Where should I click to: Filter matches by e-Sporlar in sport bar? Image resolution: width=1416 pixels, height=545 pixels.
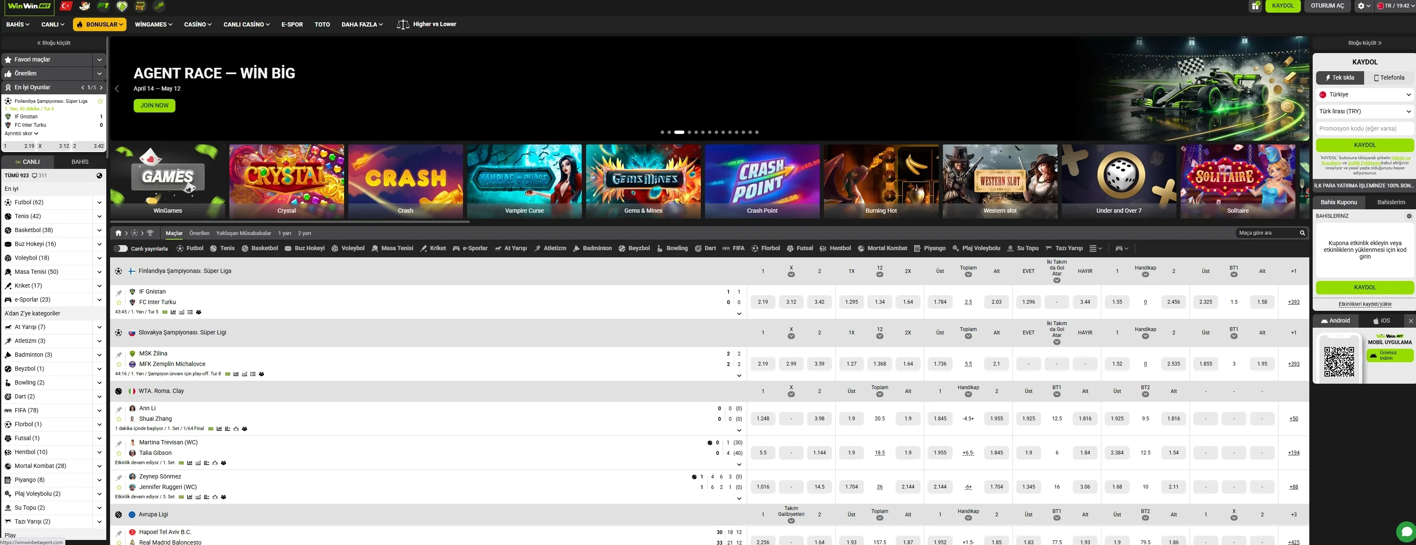coord(470,248)
